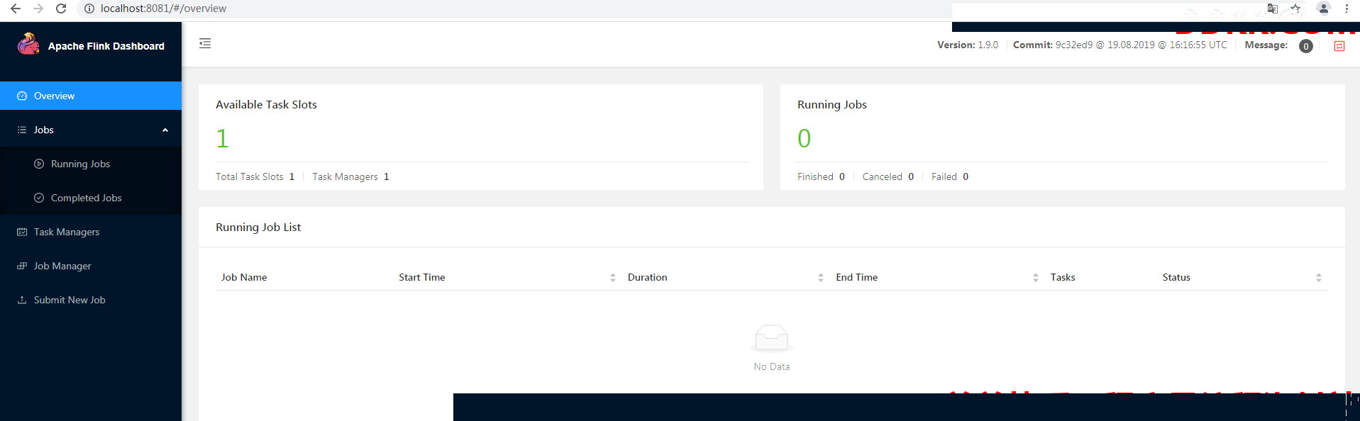The width and height of the screenshot is (1360, 421).
Task: Open the browser profile avatar
Action: 1324,9
